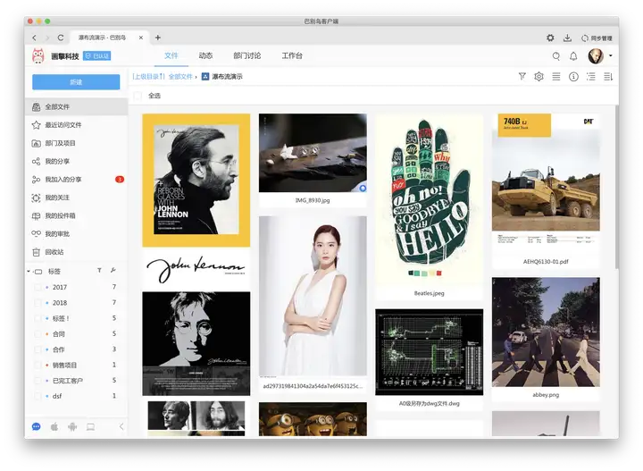Check the 2018 tag checkbox
Viewport: 643px width, 471px height.
38,303
